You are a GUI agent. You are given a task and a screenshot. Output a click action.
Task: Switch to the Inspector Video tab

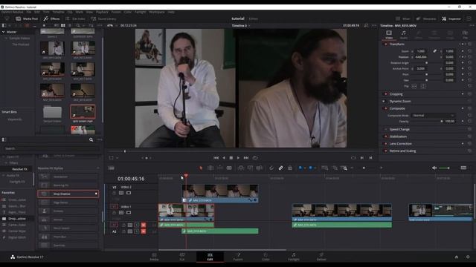click(389, 35)
